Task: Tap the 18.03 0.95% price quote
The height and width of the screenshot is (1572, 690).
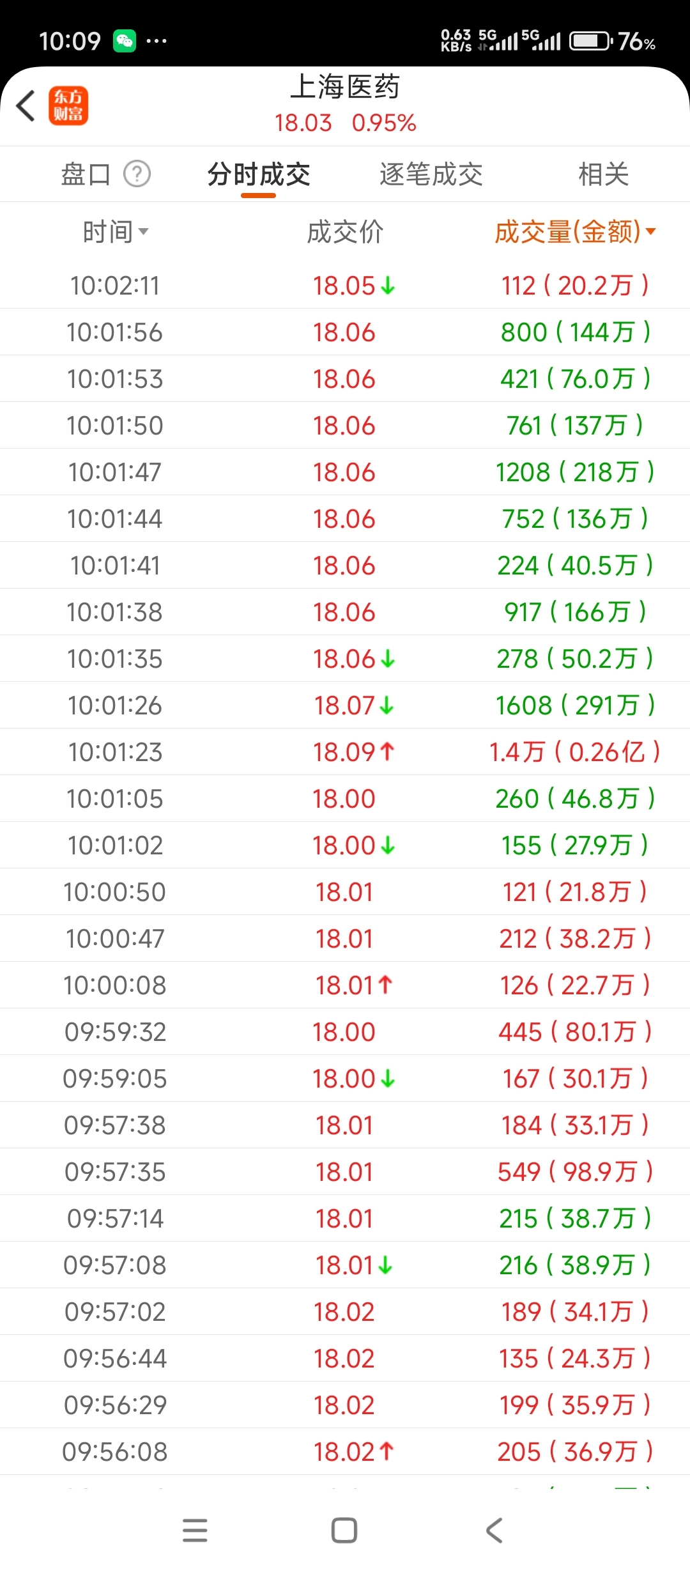Action: click(345, 123)
